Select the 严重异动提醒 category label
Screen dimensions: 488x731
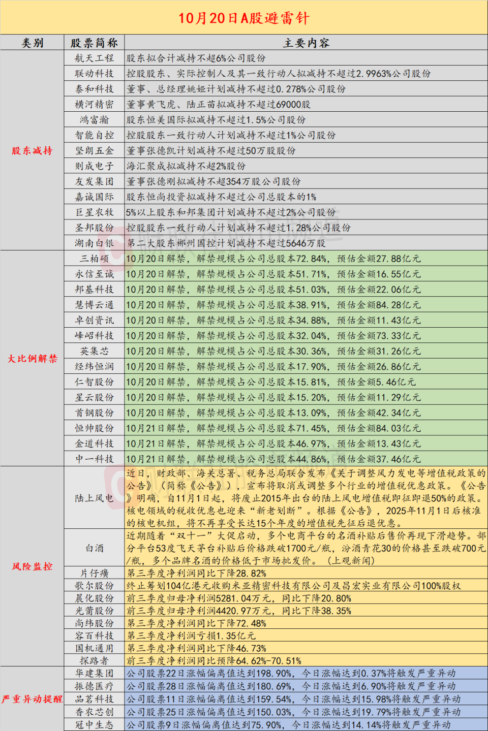30,698
